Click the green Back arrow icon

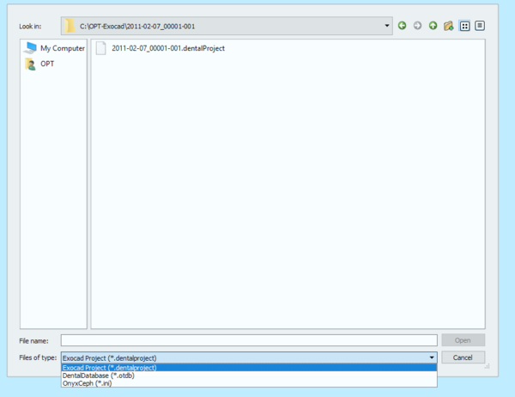(402, 26)
